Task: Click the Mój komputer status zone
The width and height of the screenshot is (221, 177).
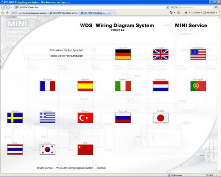Action: click(175, 175)
